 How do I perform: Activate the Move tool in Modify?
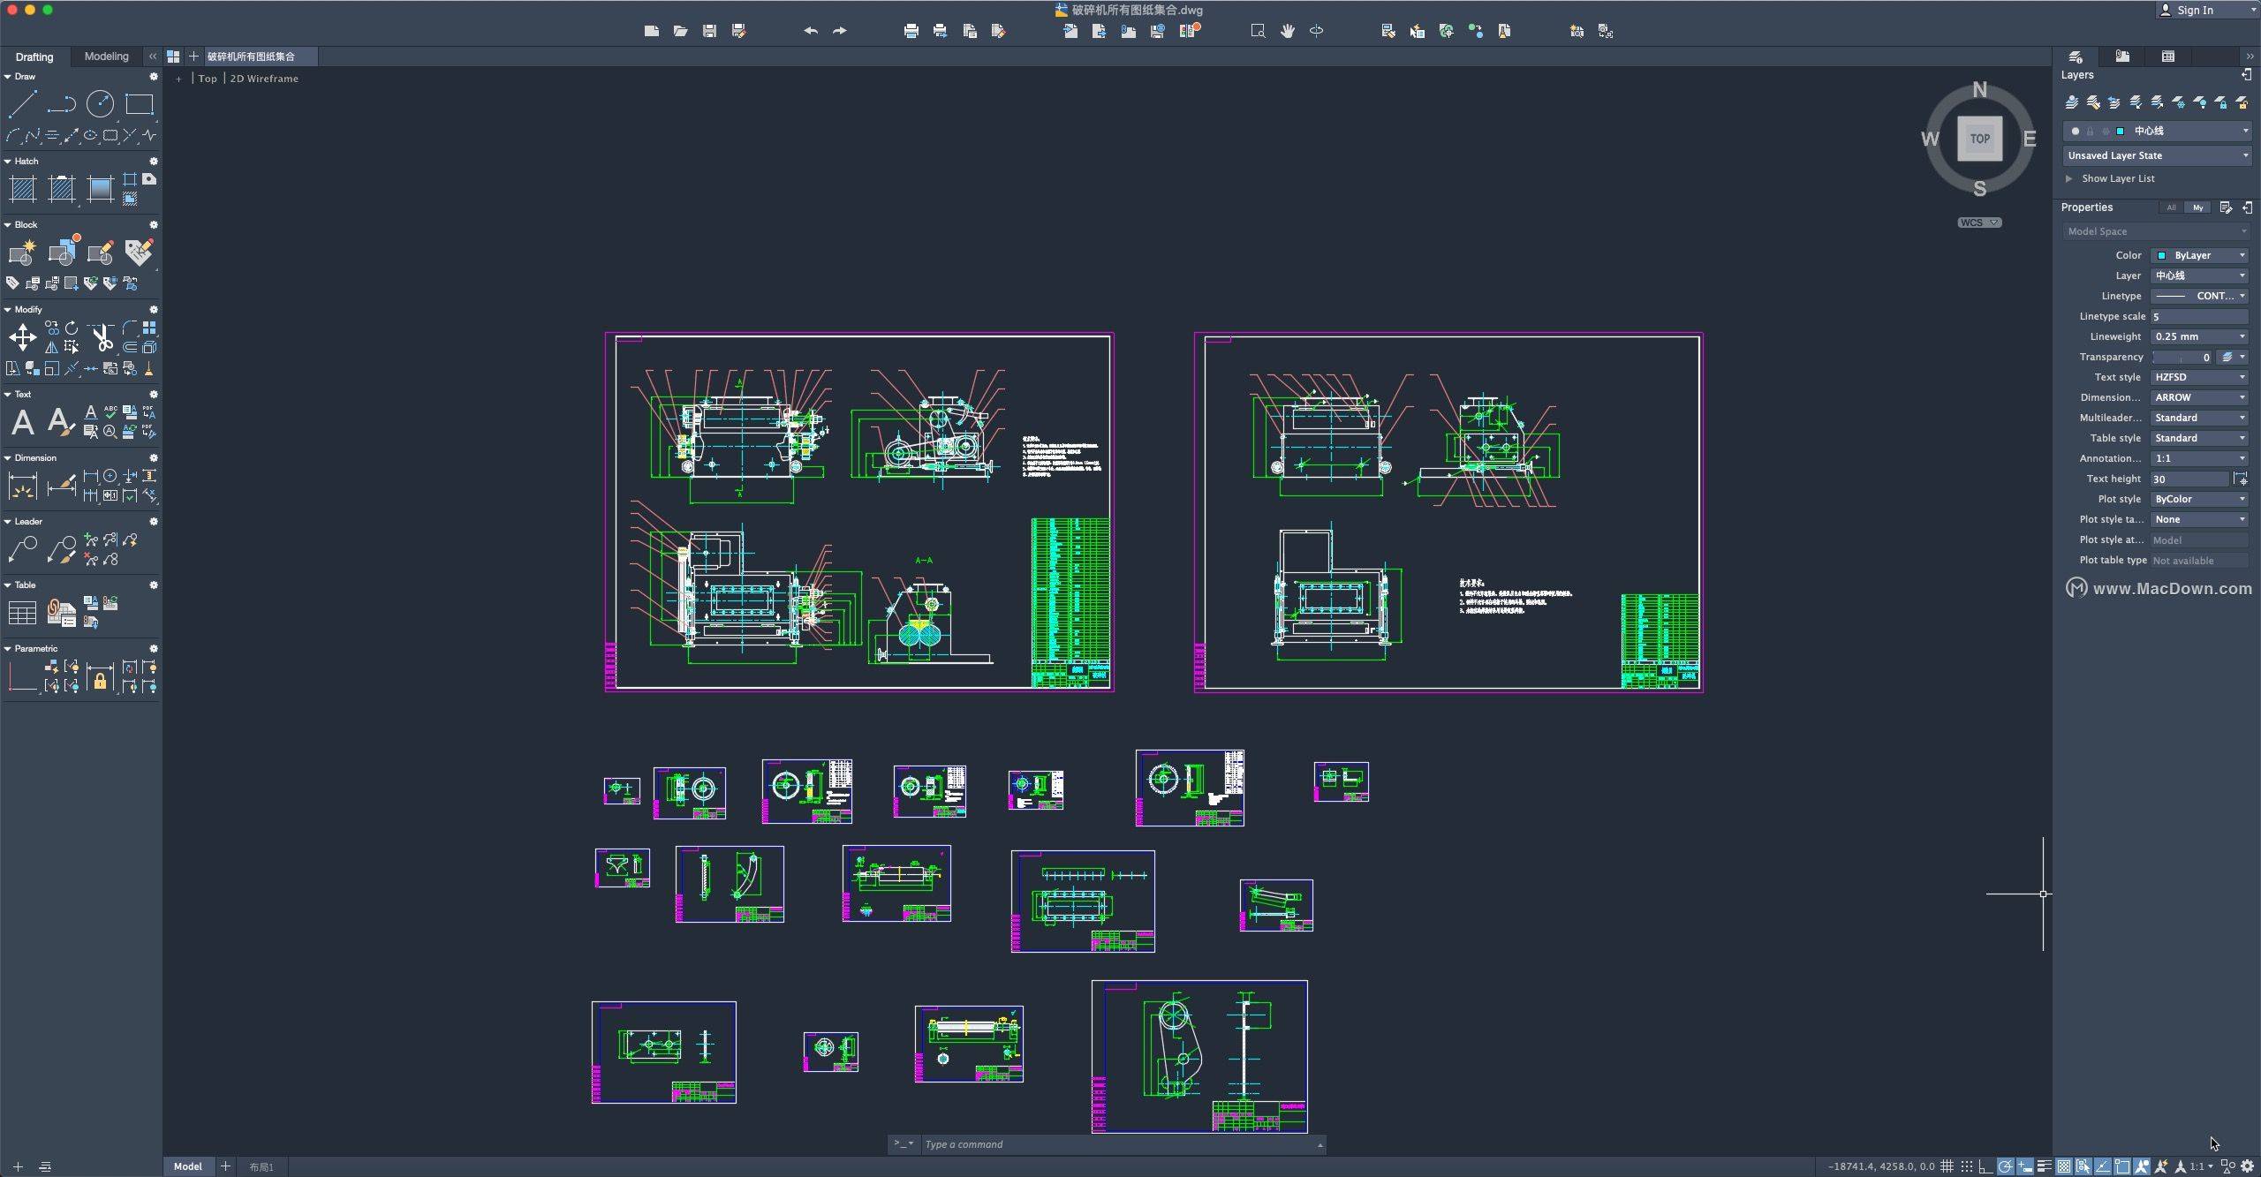coord(22,336)
